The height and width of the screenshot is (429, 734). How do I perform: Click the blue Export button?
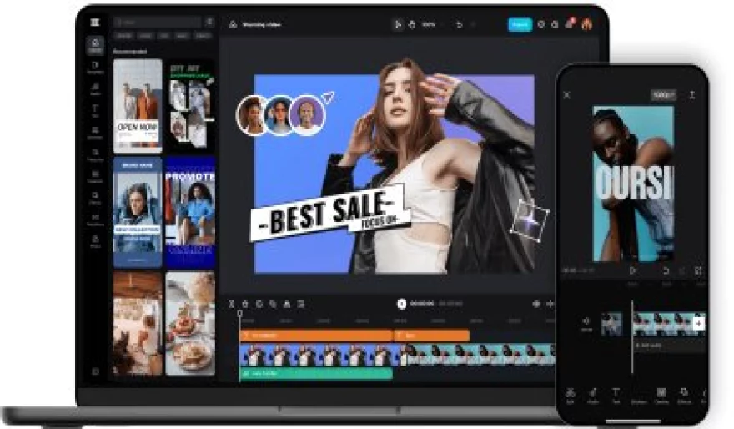pos(520,24)
